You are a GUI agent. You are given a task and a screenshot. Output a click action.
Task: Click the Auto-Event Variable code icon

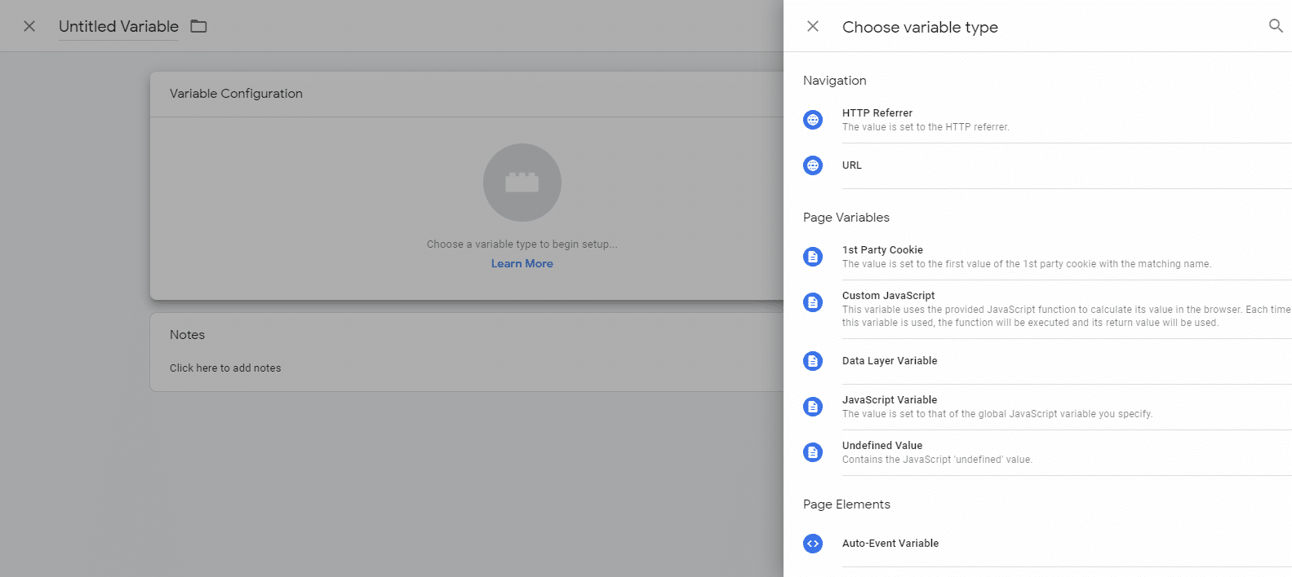(813, 544)
